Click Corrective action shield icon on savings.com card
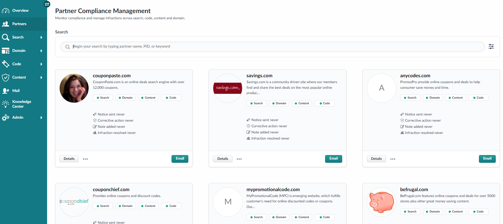This screenshot has height=224, width=503. [248, 126]
